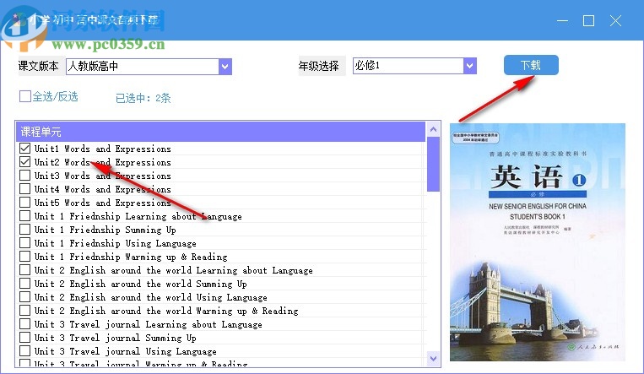This screenshot has width=644, height=374.
Task: Click the list scrollbar thumb
Action: 433,165
